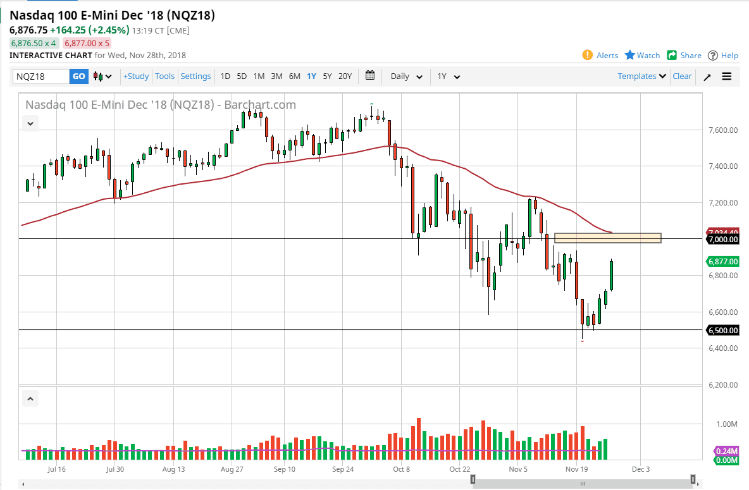This screenshot has width=749, height=490.
Task: Click the Alerts notification icon
Action: (588, 55)
